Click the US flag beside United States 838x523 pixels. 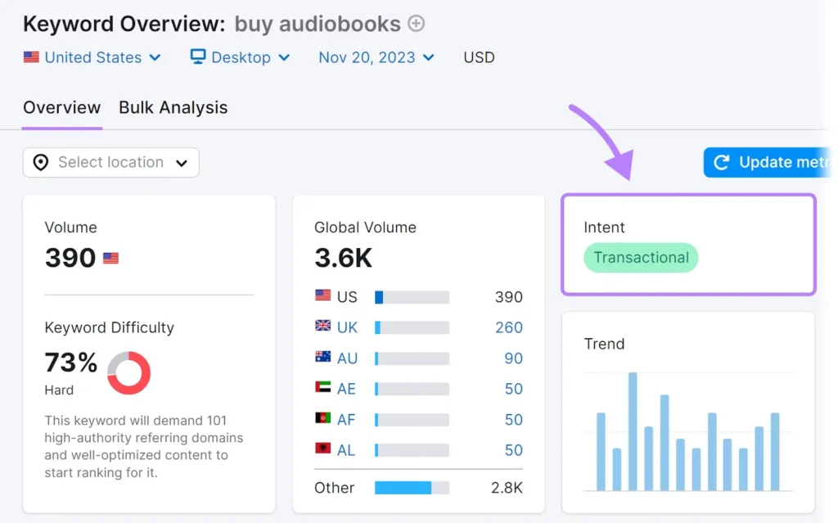[x=31, y=57]
